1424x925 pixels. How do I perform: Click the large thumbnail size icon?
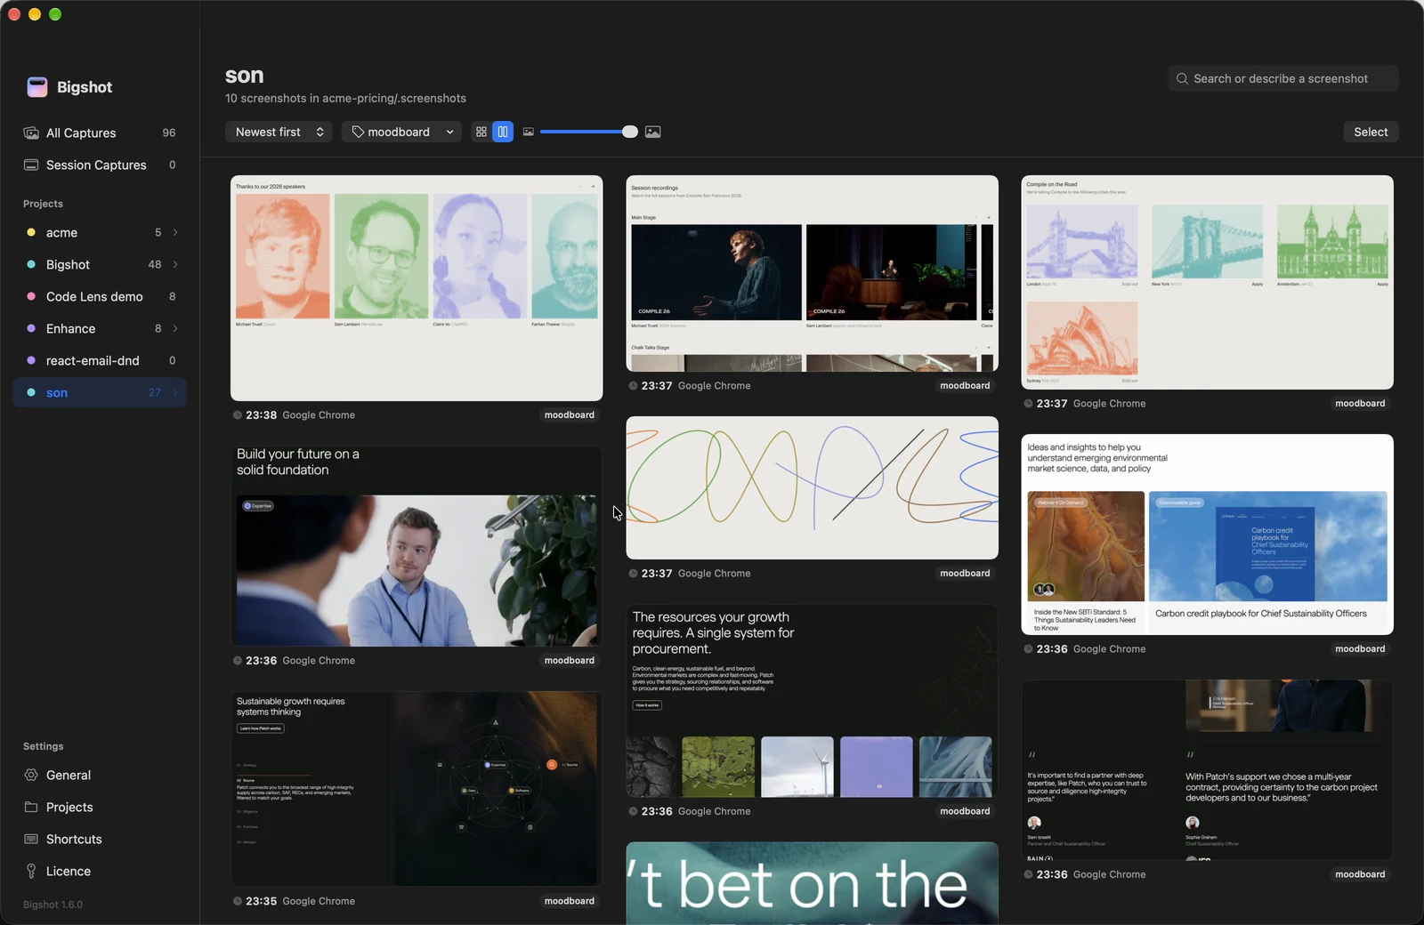652,132
